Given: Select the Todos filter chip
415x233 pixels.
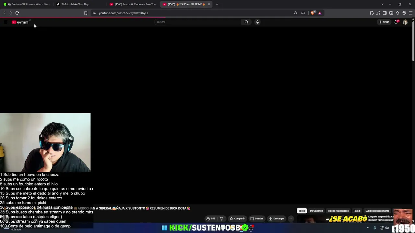Looking at the screenshot, I should tap(302, 211).
